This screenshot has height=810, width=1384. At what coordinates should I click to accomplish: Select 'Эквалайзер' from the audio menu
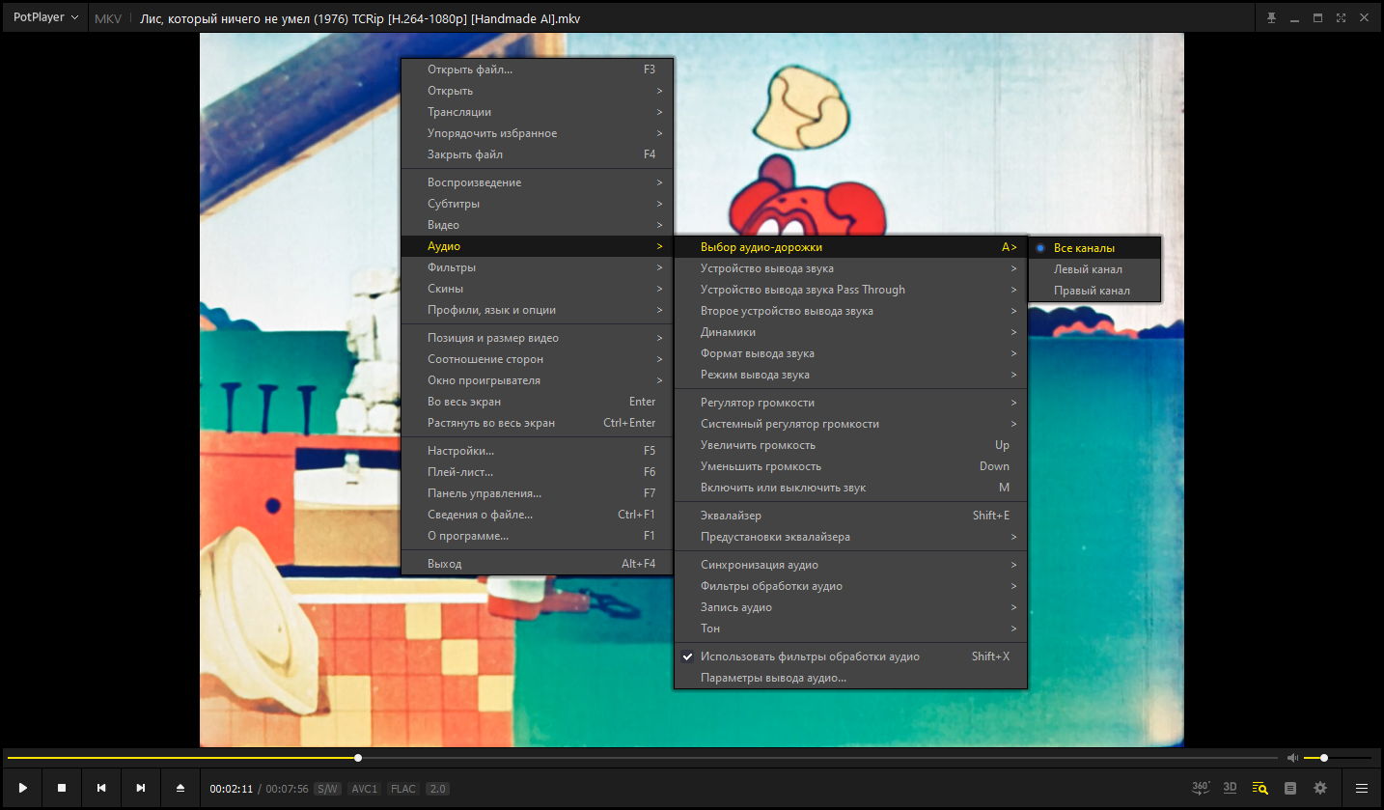pos(731,516)
